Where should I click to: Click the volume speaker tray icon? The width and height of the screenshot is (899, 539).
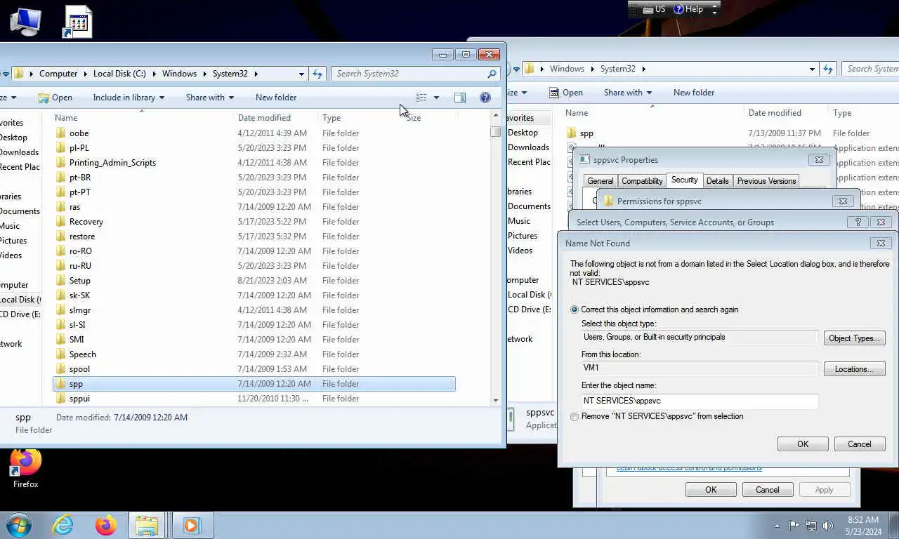828,525
